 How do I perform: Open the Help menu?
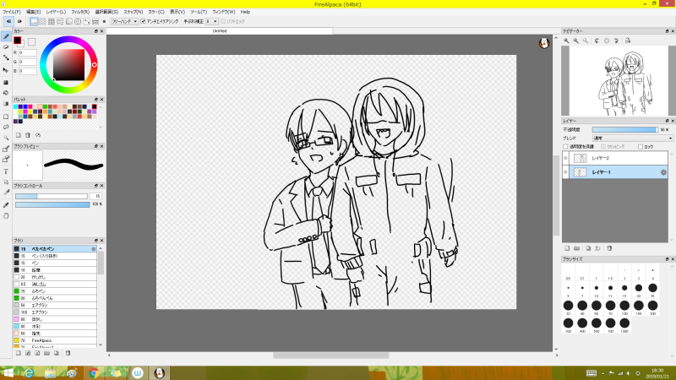245,12
